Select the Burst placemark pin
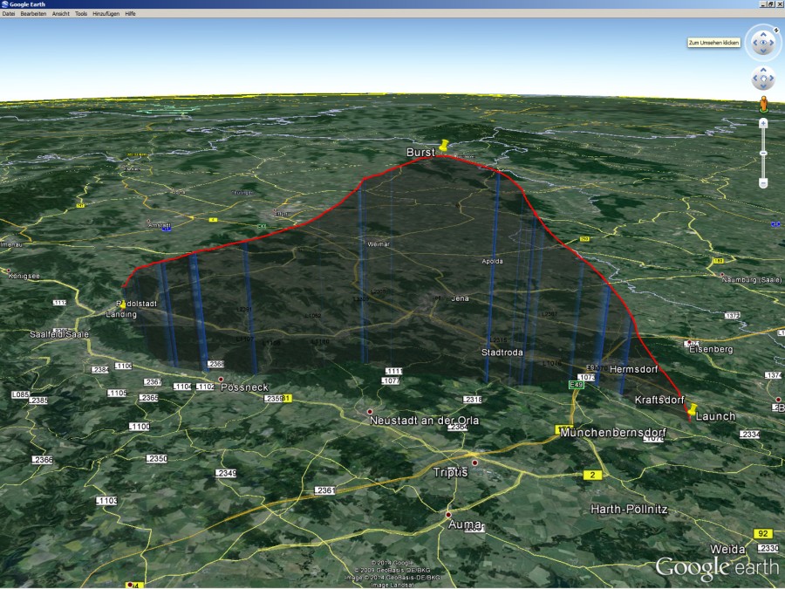785x589 pixels. 443,145
